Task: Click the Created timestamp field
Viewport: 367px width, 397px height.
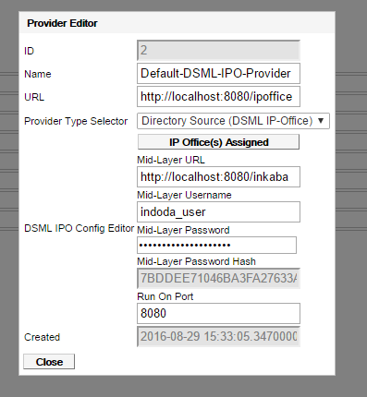Action: [218, 337]
